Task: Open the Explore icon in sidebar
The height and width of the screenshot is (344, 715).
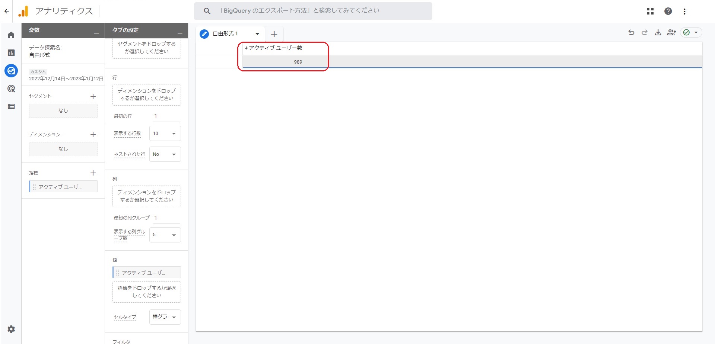Action: [11, 71]
